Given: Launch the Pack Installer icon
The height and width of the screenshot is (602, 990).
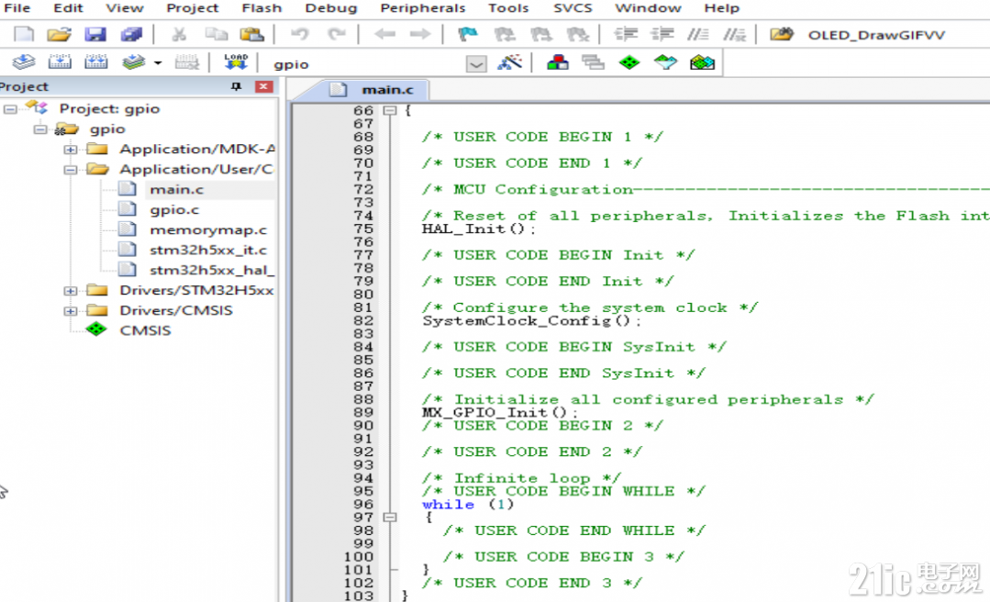Looking at the screenshot, I should 702,61.
